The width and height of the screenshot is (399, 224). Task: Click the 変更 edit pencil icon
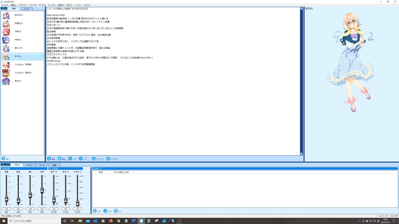tap(105, 211)
